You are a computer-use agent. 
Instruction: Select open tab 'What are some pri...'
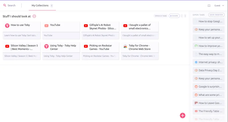point(209,95)
